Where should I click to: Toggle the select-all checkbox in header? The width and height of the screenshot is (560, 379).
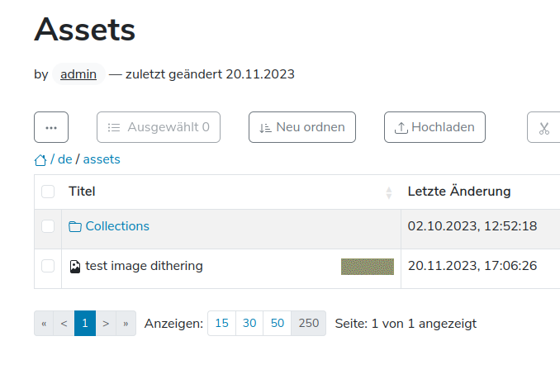click(x=48, y=192)
